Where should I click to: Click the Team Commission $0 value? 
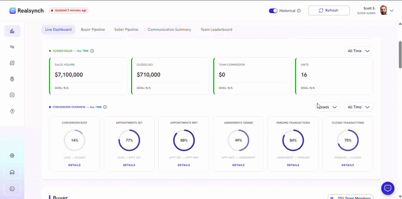pyautogui.click(x=222, y=75)
